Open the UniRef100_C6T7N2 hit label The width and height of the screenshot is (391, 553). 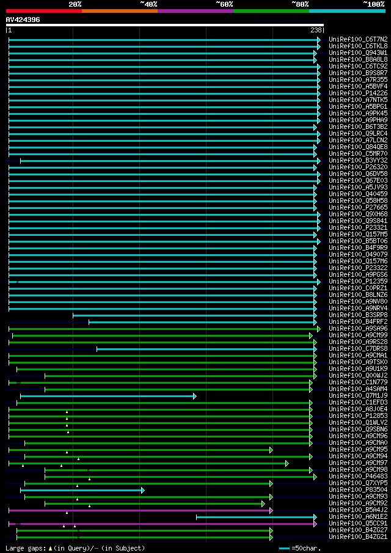pyautogui.click(x=358, y=40)
